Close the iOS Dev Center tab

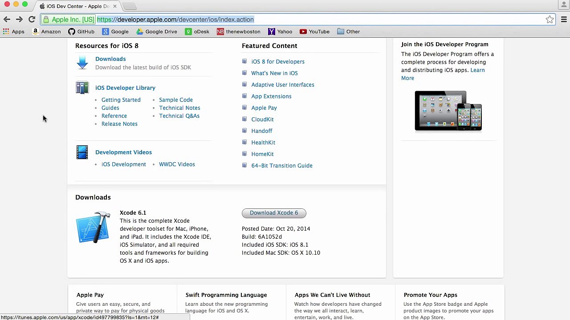coord(115,6)
